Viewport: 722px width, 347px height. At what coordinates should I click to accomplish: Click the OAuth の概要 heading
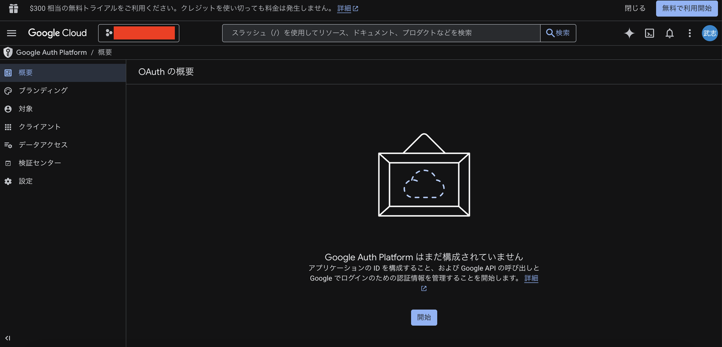click(x=166, y=72)
